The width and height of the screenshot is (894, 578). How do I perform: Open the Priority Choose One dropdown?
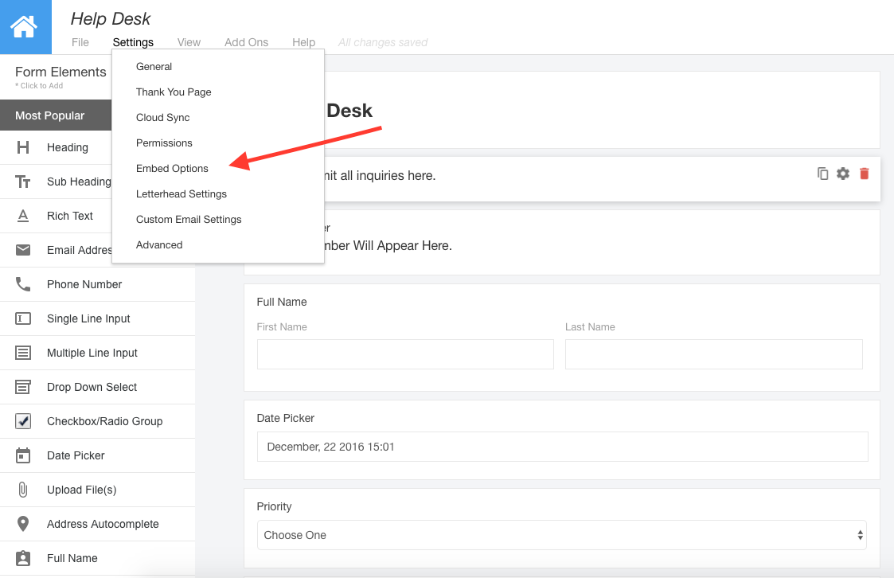561,535
